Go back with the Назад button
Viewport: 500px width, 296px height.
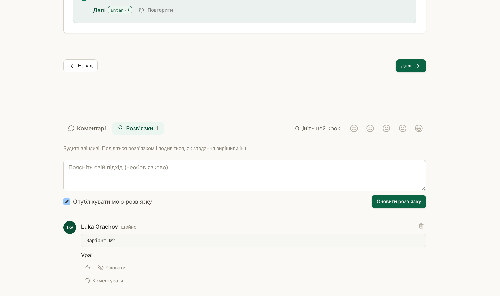tap(80, 66)
